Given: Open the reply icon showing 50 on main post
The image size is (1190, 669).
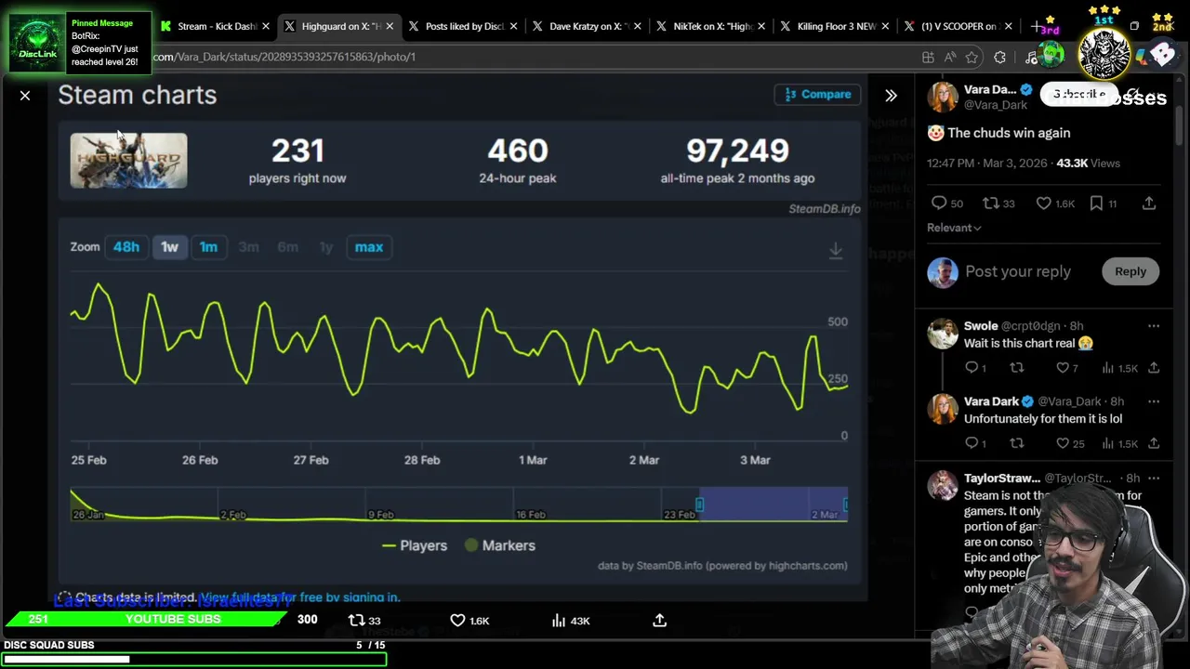Looking at the screenshot, I should pyautogui.click(x=946, y=203).
